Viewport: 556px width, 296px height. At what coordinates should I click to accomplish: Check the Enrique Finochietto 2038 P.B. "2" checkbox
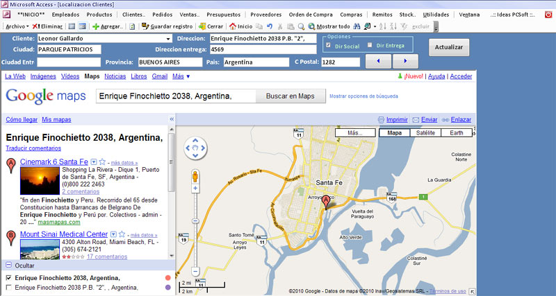8,287
